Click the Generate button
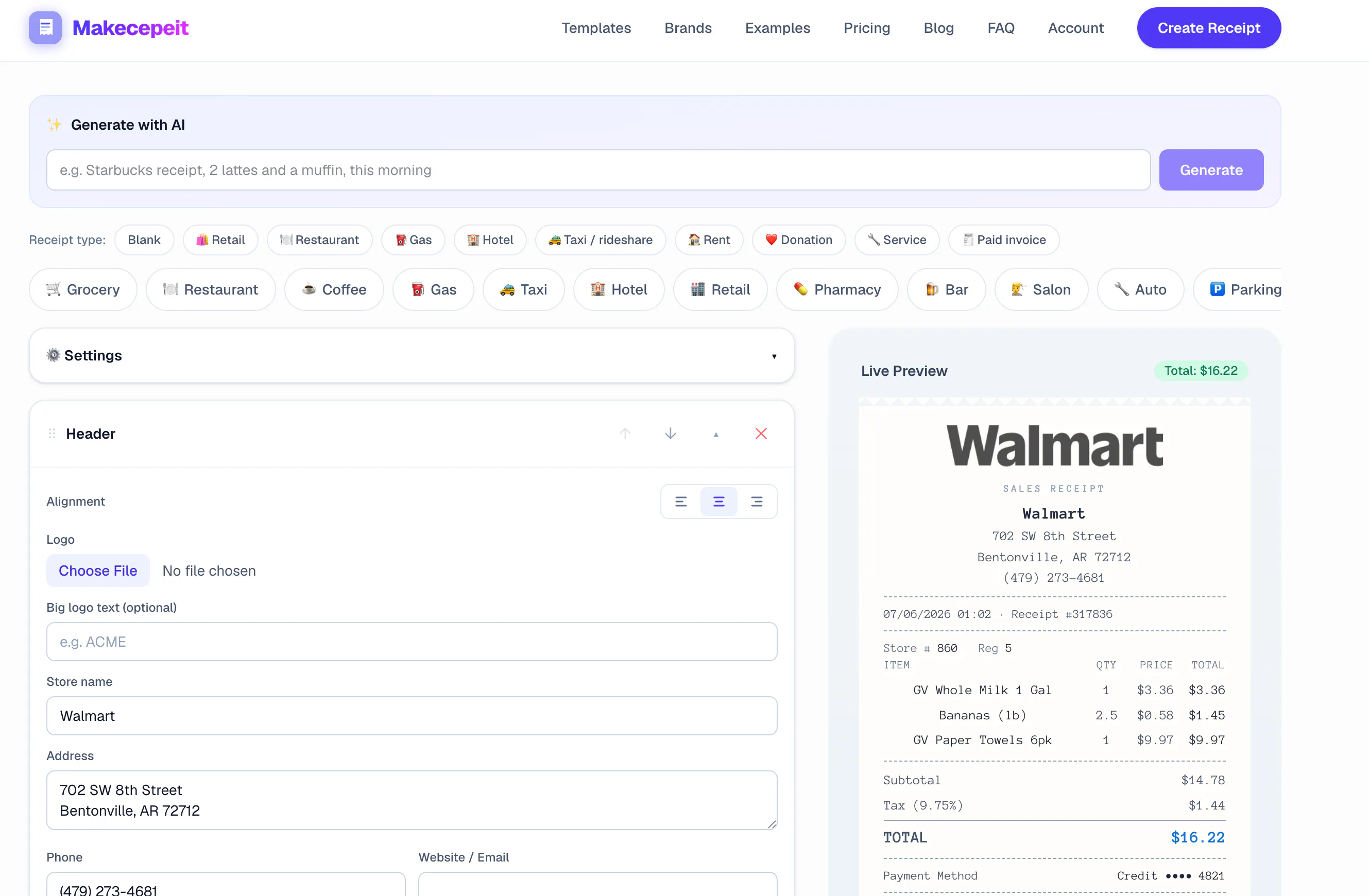1369x896 pixels. click(1211, 170)
